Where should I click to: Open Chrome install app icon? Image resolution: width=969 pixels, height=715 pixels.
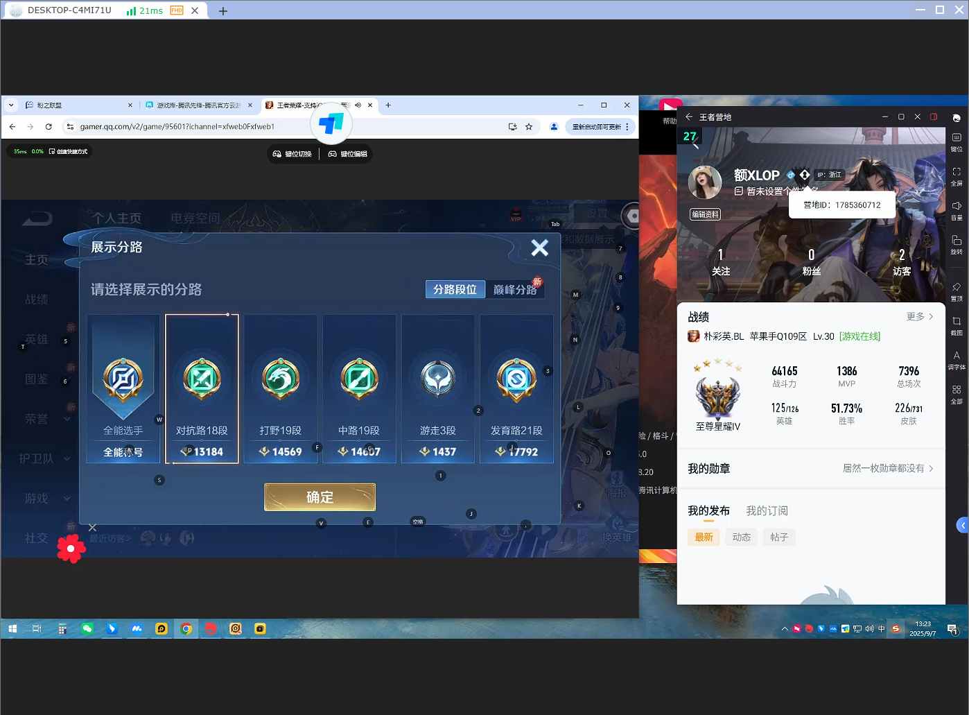point(512,126)
